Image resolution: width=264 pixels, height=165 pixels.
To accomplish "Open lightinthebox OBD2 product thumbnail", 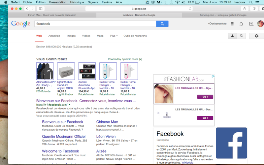I will coord(66,71).
